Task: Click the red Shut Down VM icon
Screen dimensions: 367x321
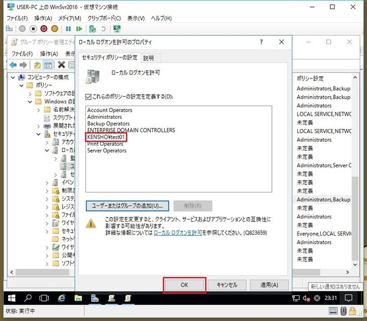Action: pyautogui.click(x=44, y=29)
